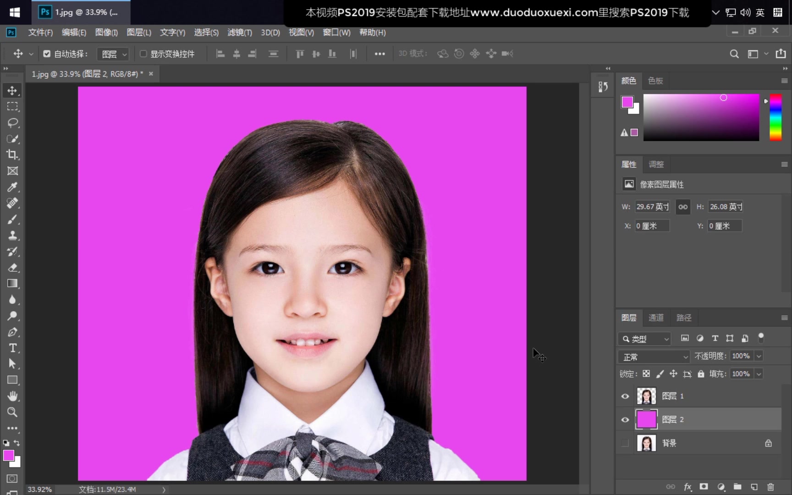Switch to the 通道 tab
Image resolution: width=792 pixels, height=495 pixels.
[x=656, y=318]
